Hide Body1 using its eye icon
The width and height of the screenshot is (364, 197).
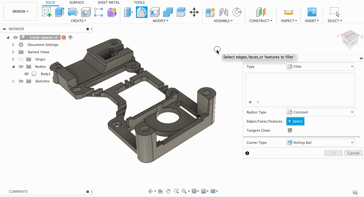(x=27, y=74)
